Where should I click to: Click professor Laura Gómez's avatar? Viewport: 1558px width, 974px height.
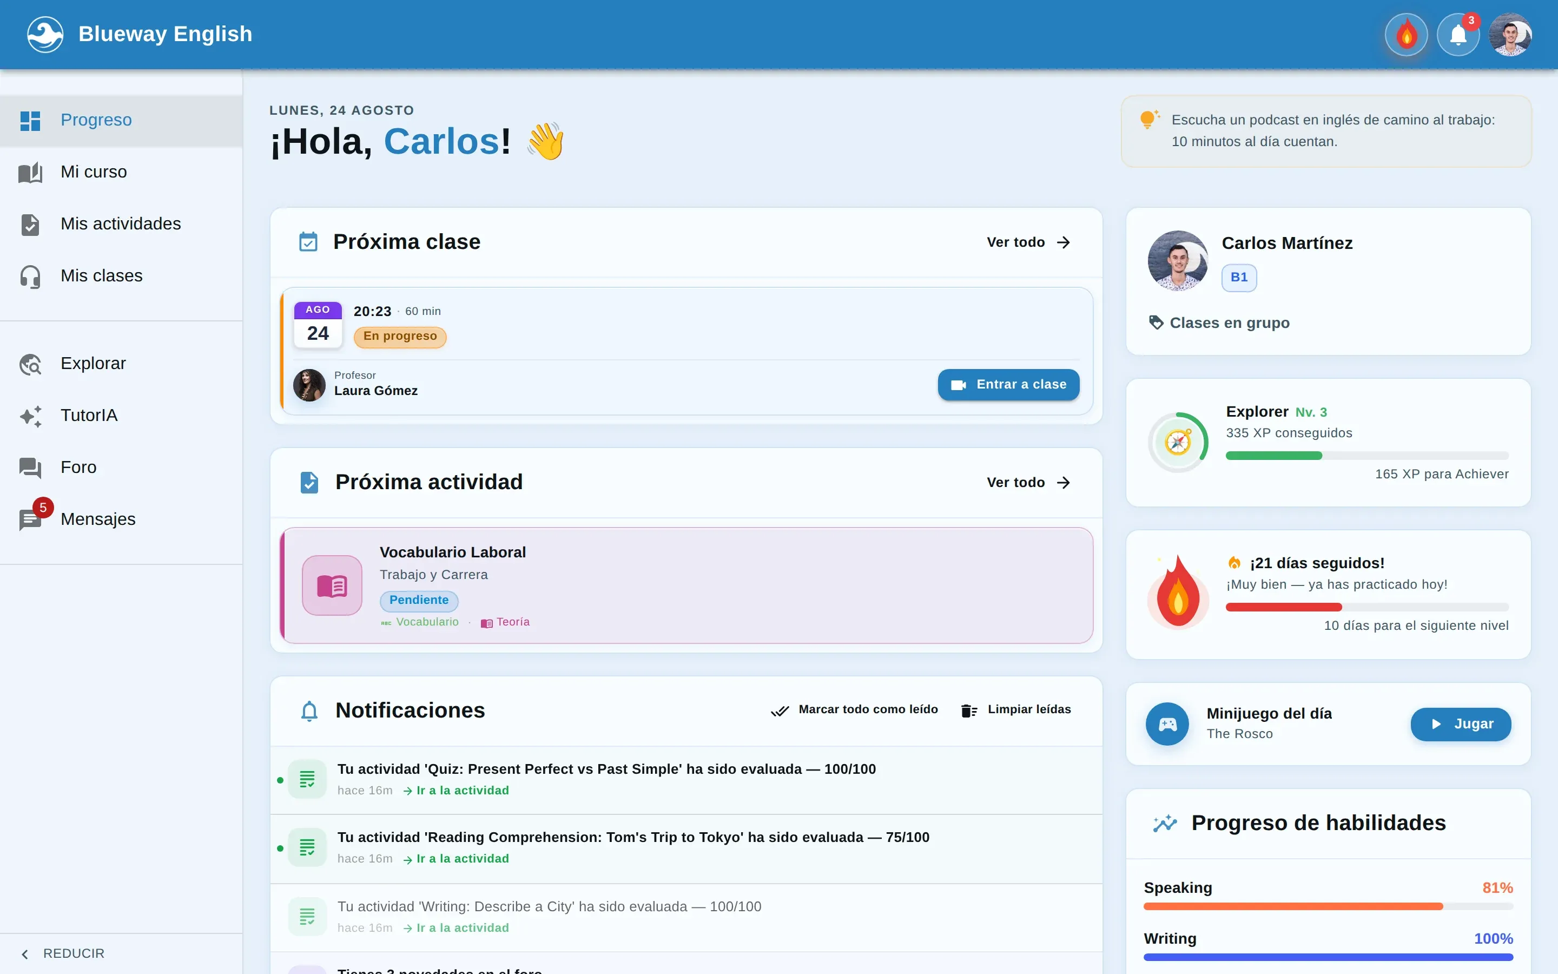pos(309,385)
